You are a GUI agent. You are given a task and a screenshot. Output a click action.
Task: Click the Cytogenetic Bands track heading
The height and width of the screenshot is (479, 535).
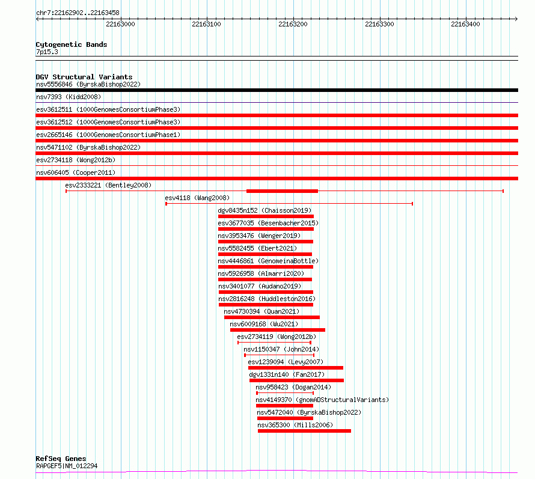coord(72,44)
